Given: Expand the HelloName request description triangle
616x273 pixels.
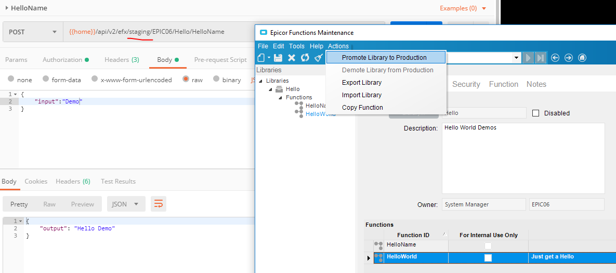Looking at the screenshot, I should tap(7, 7).
